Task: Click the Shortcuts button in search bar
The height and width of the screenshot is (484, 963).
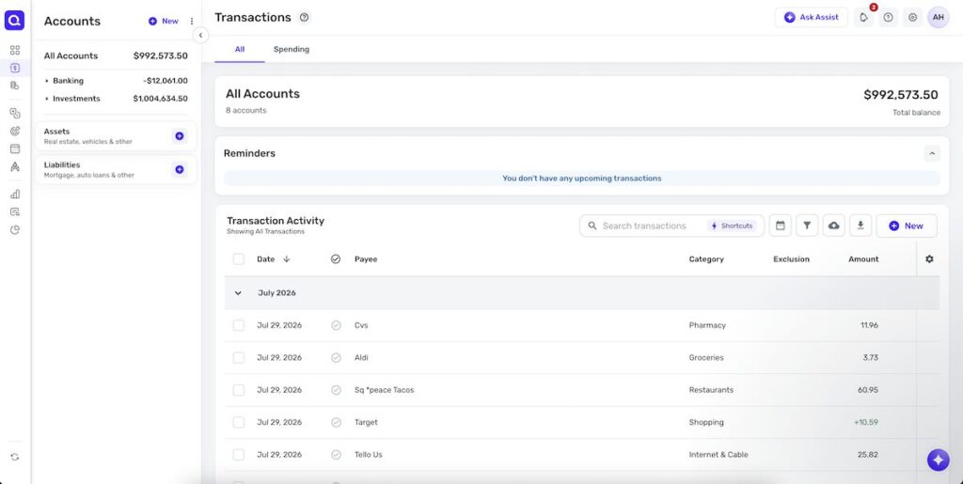Action: pyautogui.click(x=732, y=226)
